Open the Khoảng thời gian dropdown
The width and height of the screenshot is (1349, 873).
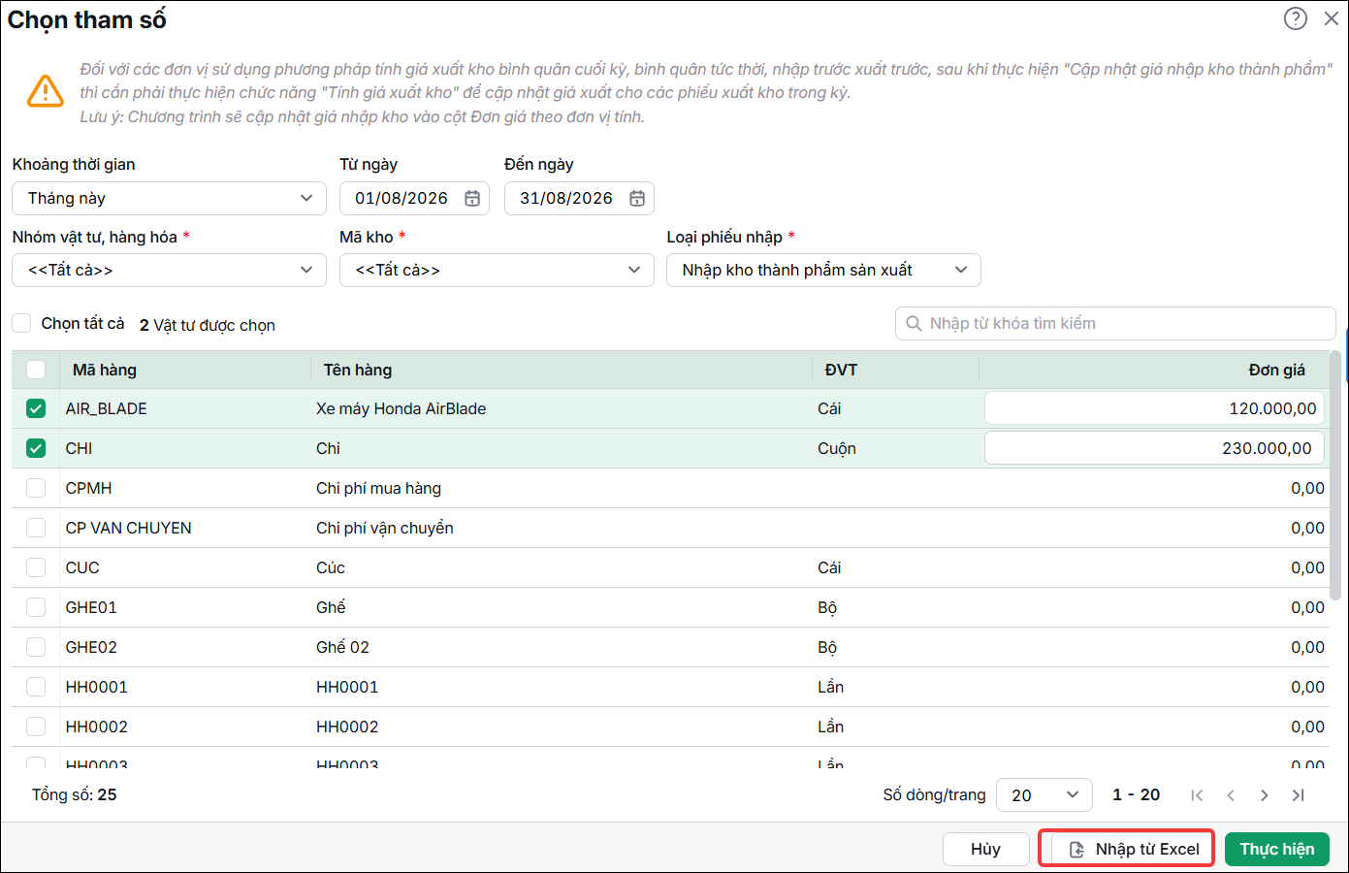click(x=169, y=198)
